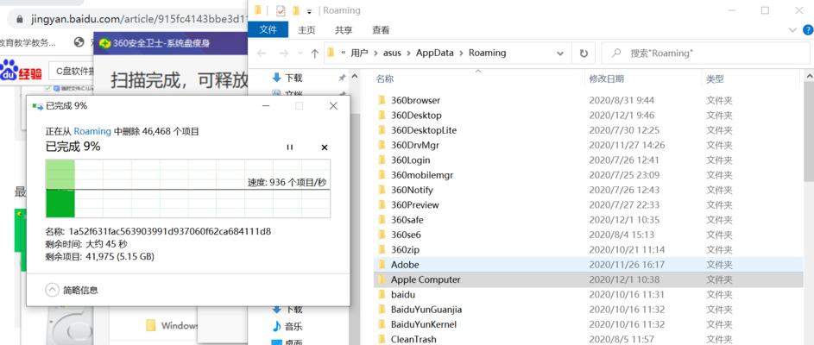This screenshot has width=814, height=345.
Task: Go back in Explorer navigation
Action: pyautogui.click(x=262, y=53)
